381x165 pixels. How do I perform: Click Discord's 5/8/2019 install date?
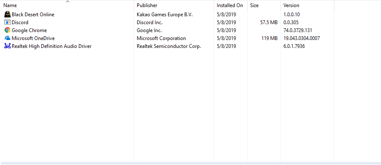[x=226, y=22]
